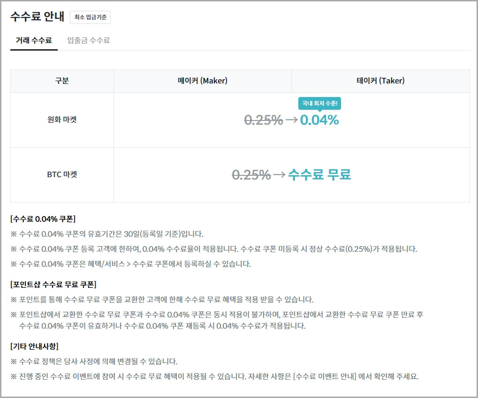Viewport: 478px width, 398px height.
Task: Switch to the 입출금 수수료 tab
Action: tap(87, 40)
